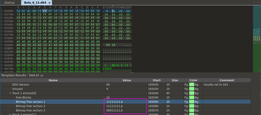Click ASCII text '00 2A' in row 1:65A0h
This screenshot has height=115, width=261.
pyautogui.click(x=111, y=45)
